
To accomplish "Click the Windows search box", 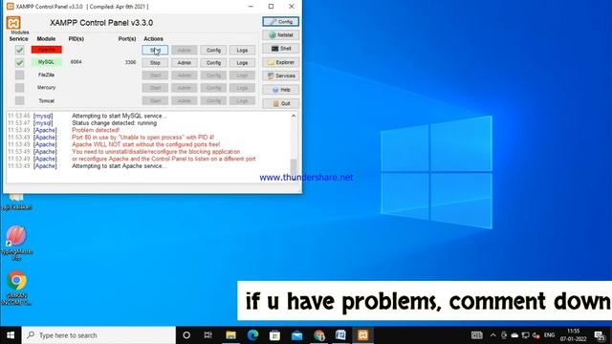I will (x=98, y=335).
